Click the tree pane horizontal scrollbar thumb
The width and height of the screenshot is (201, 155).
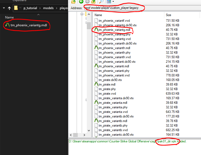75,135
